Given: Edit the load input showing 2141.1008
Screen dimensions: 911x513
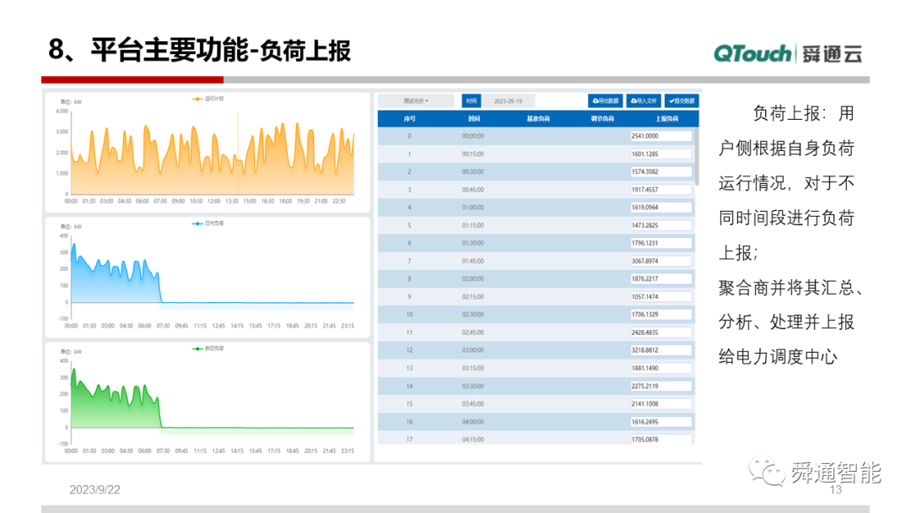Looking at the screenshot, I should tap(661, 404).
